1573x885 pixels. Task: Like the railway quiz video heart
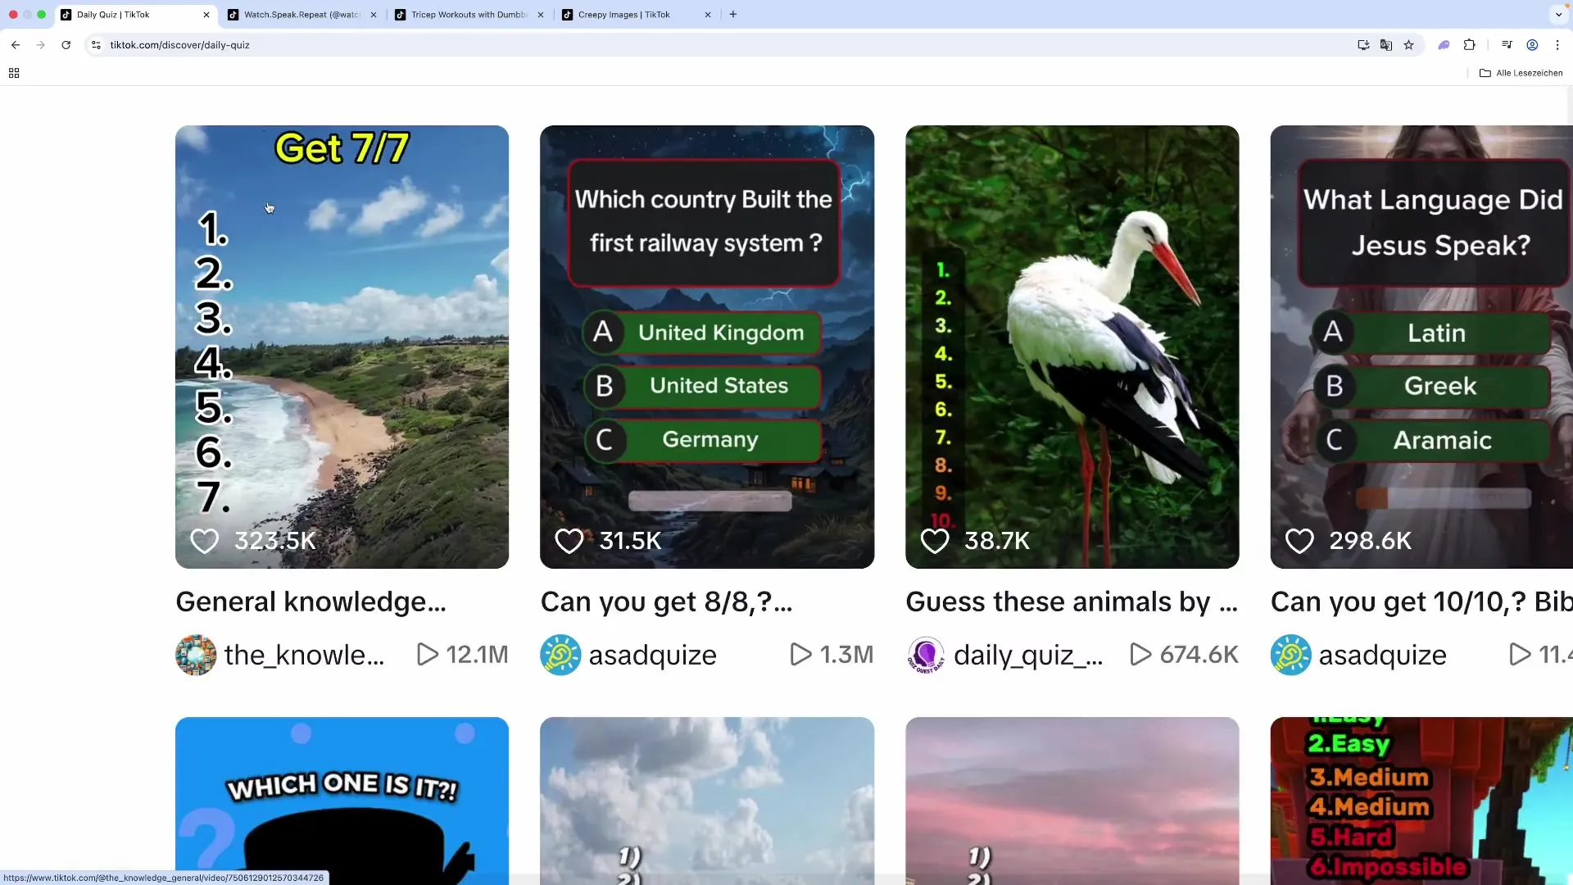tap(569, 541)
